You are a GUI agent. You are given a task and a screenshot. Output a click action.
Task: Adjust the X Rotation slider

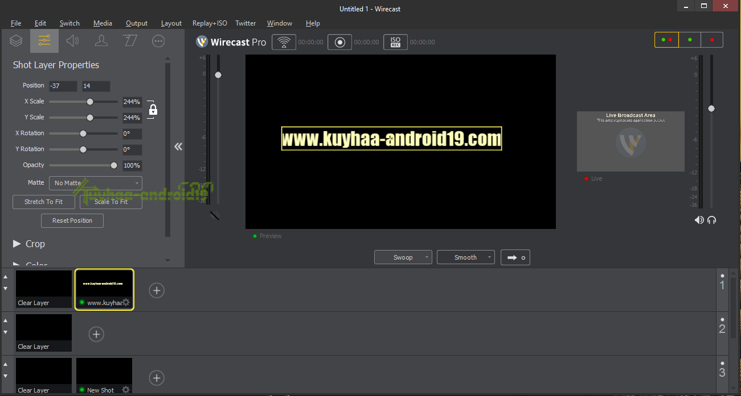click(83, 134)
